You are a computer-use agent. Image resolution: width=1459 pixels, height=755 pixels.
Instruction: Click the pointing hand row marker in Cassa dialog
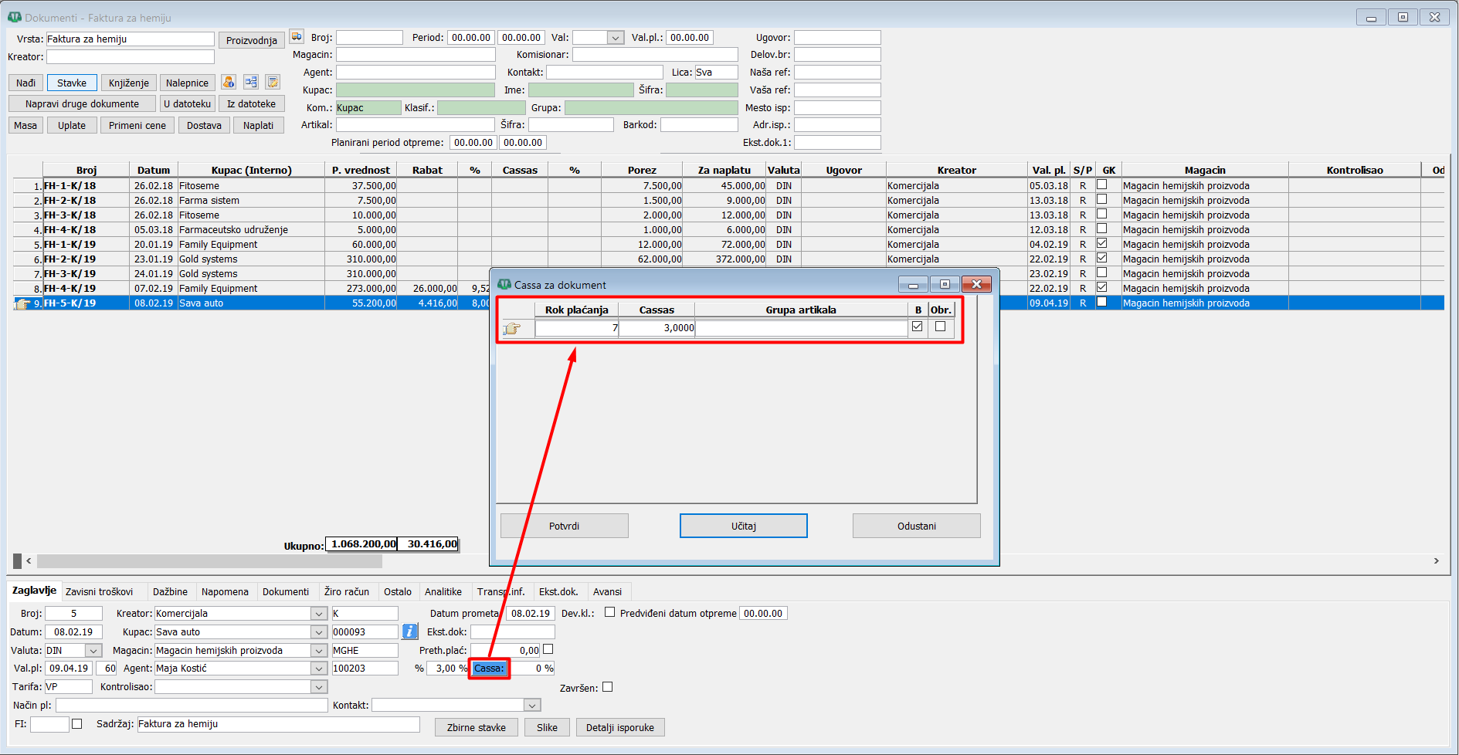tap(511, 329)
